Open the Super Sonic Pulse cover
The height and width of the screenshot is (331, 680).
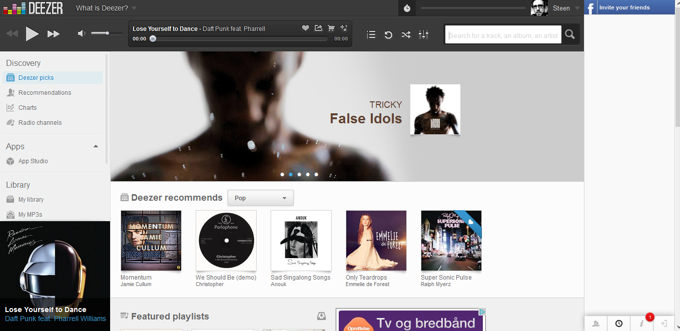tap(451, 241)
